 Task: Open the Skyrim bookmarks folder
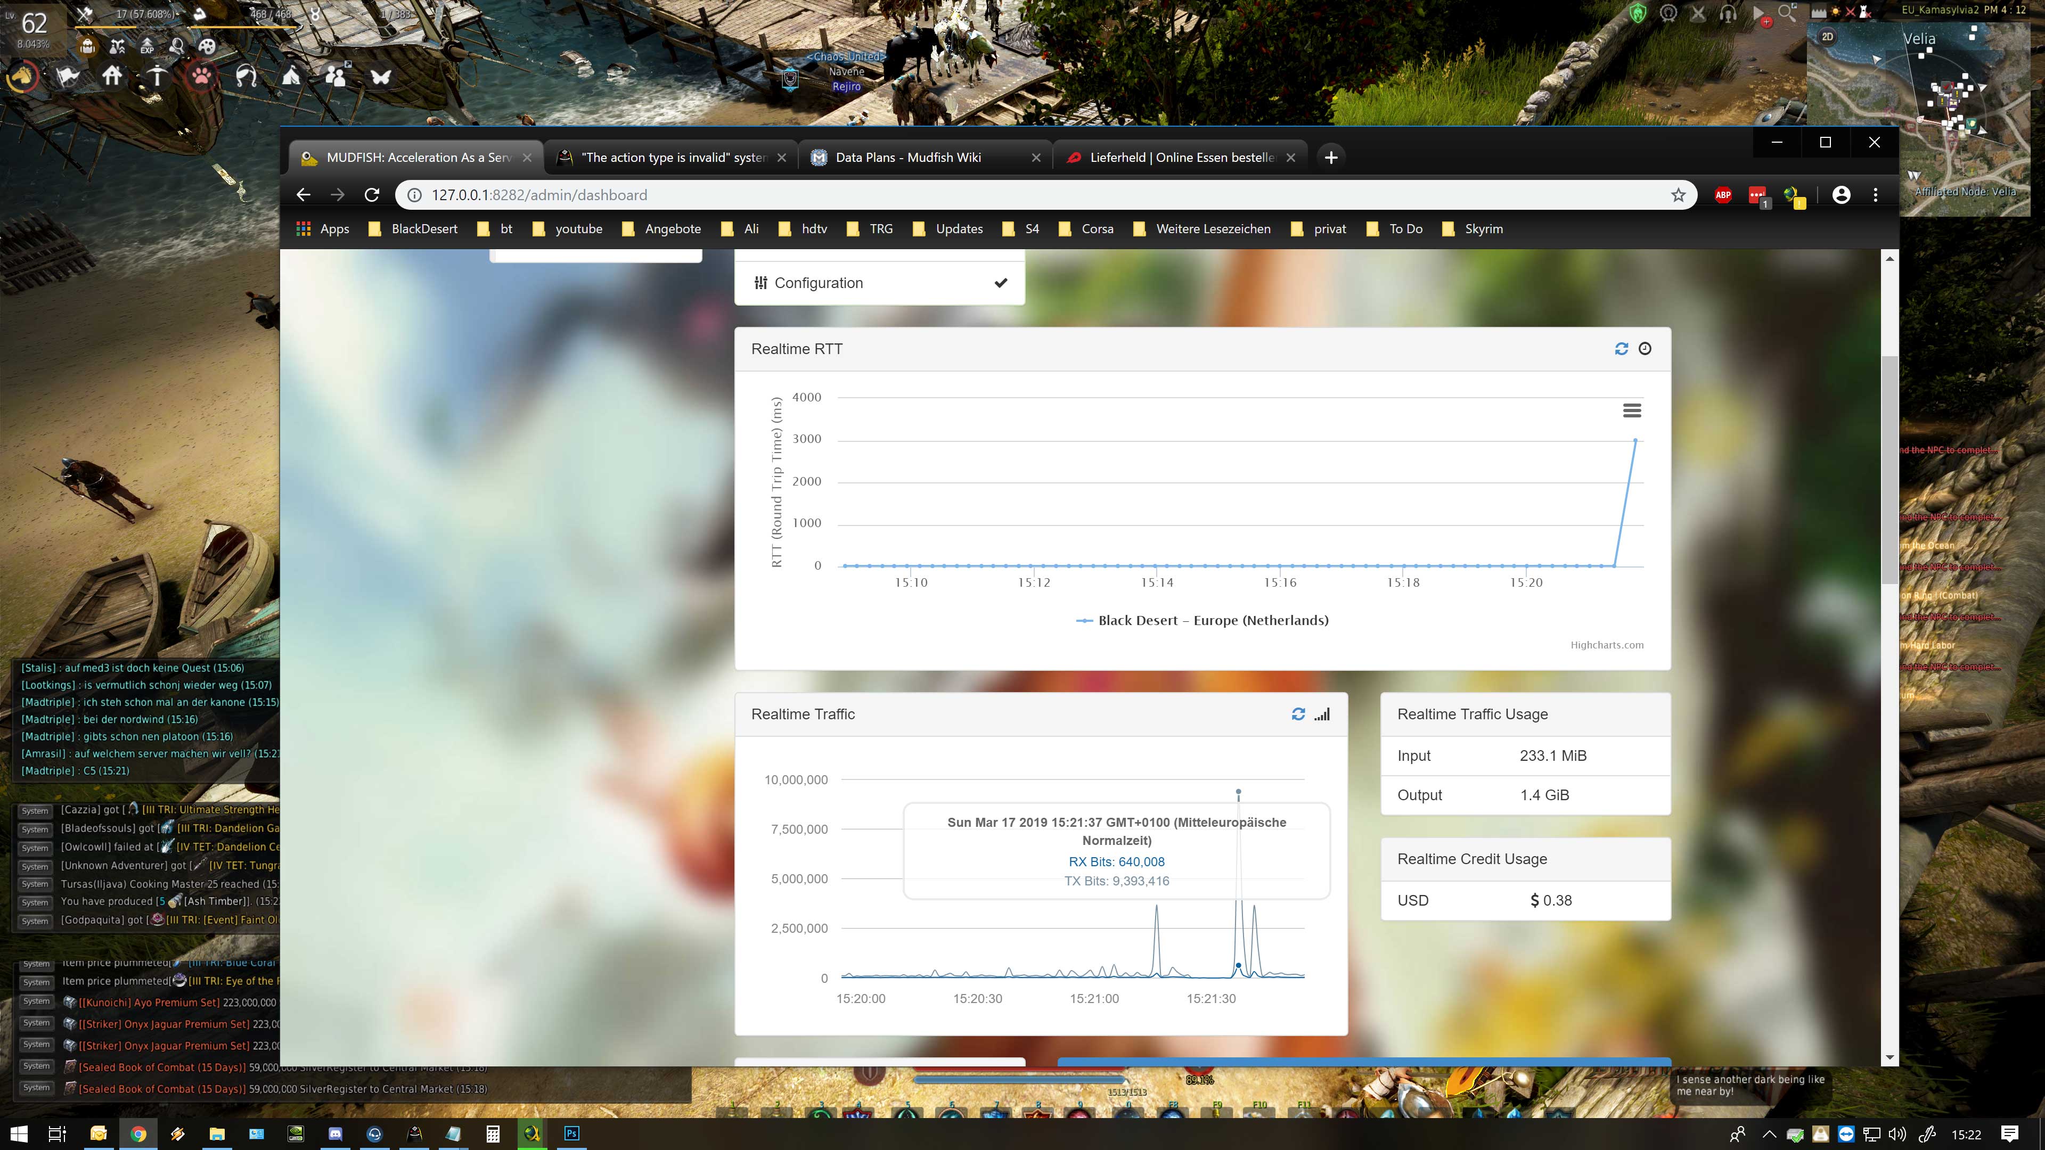pyautogui.click(x=1473, y=228)
